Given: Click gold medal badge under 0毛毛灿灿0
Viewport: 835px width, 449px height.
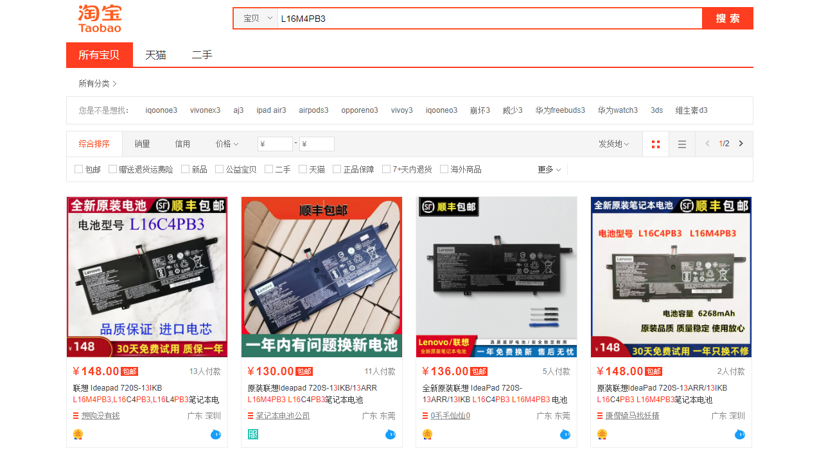Looking at the screenshot, I should pos(428,434).
